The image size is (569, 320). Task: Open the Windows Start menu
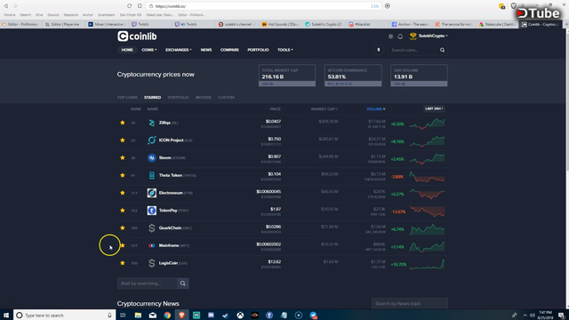pyautogui.click(x=6, y=315)
